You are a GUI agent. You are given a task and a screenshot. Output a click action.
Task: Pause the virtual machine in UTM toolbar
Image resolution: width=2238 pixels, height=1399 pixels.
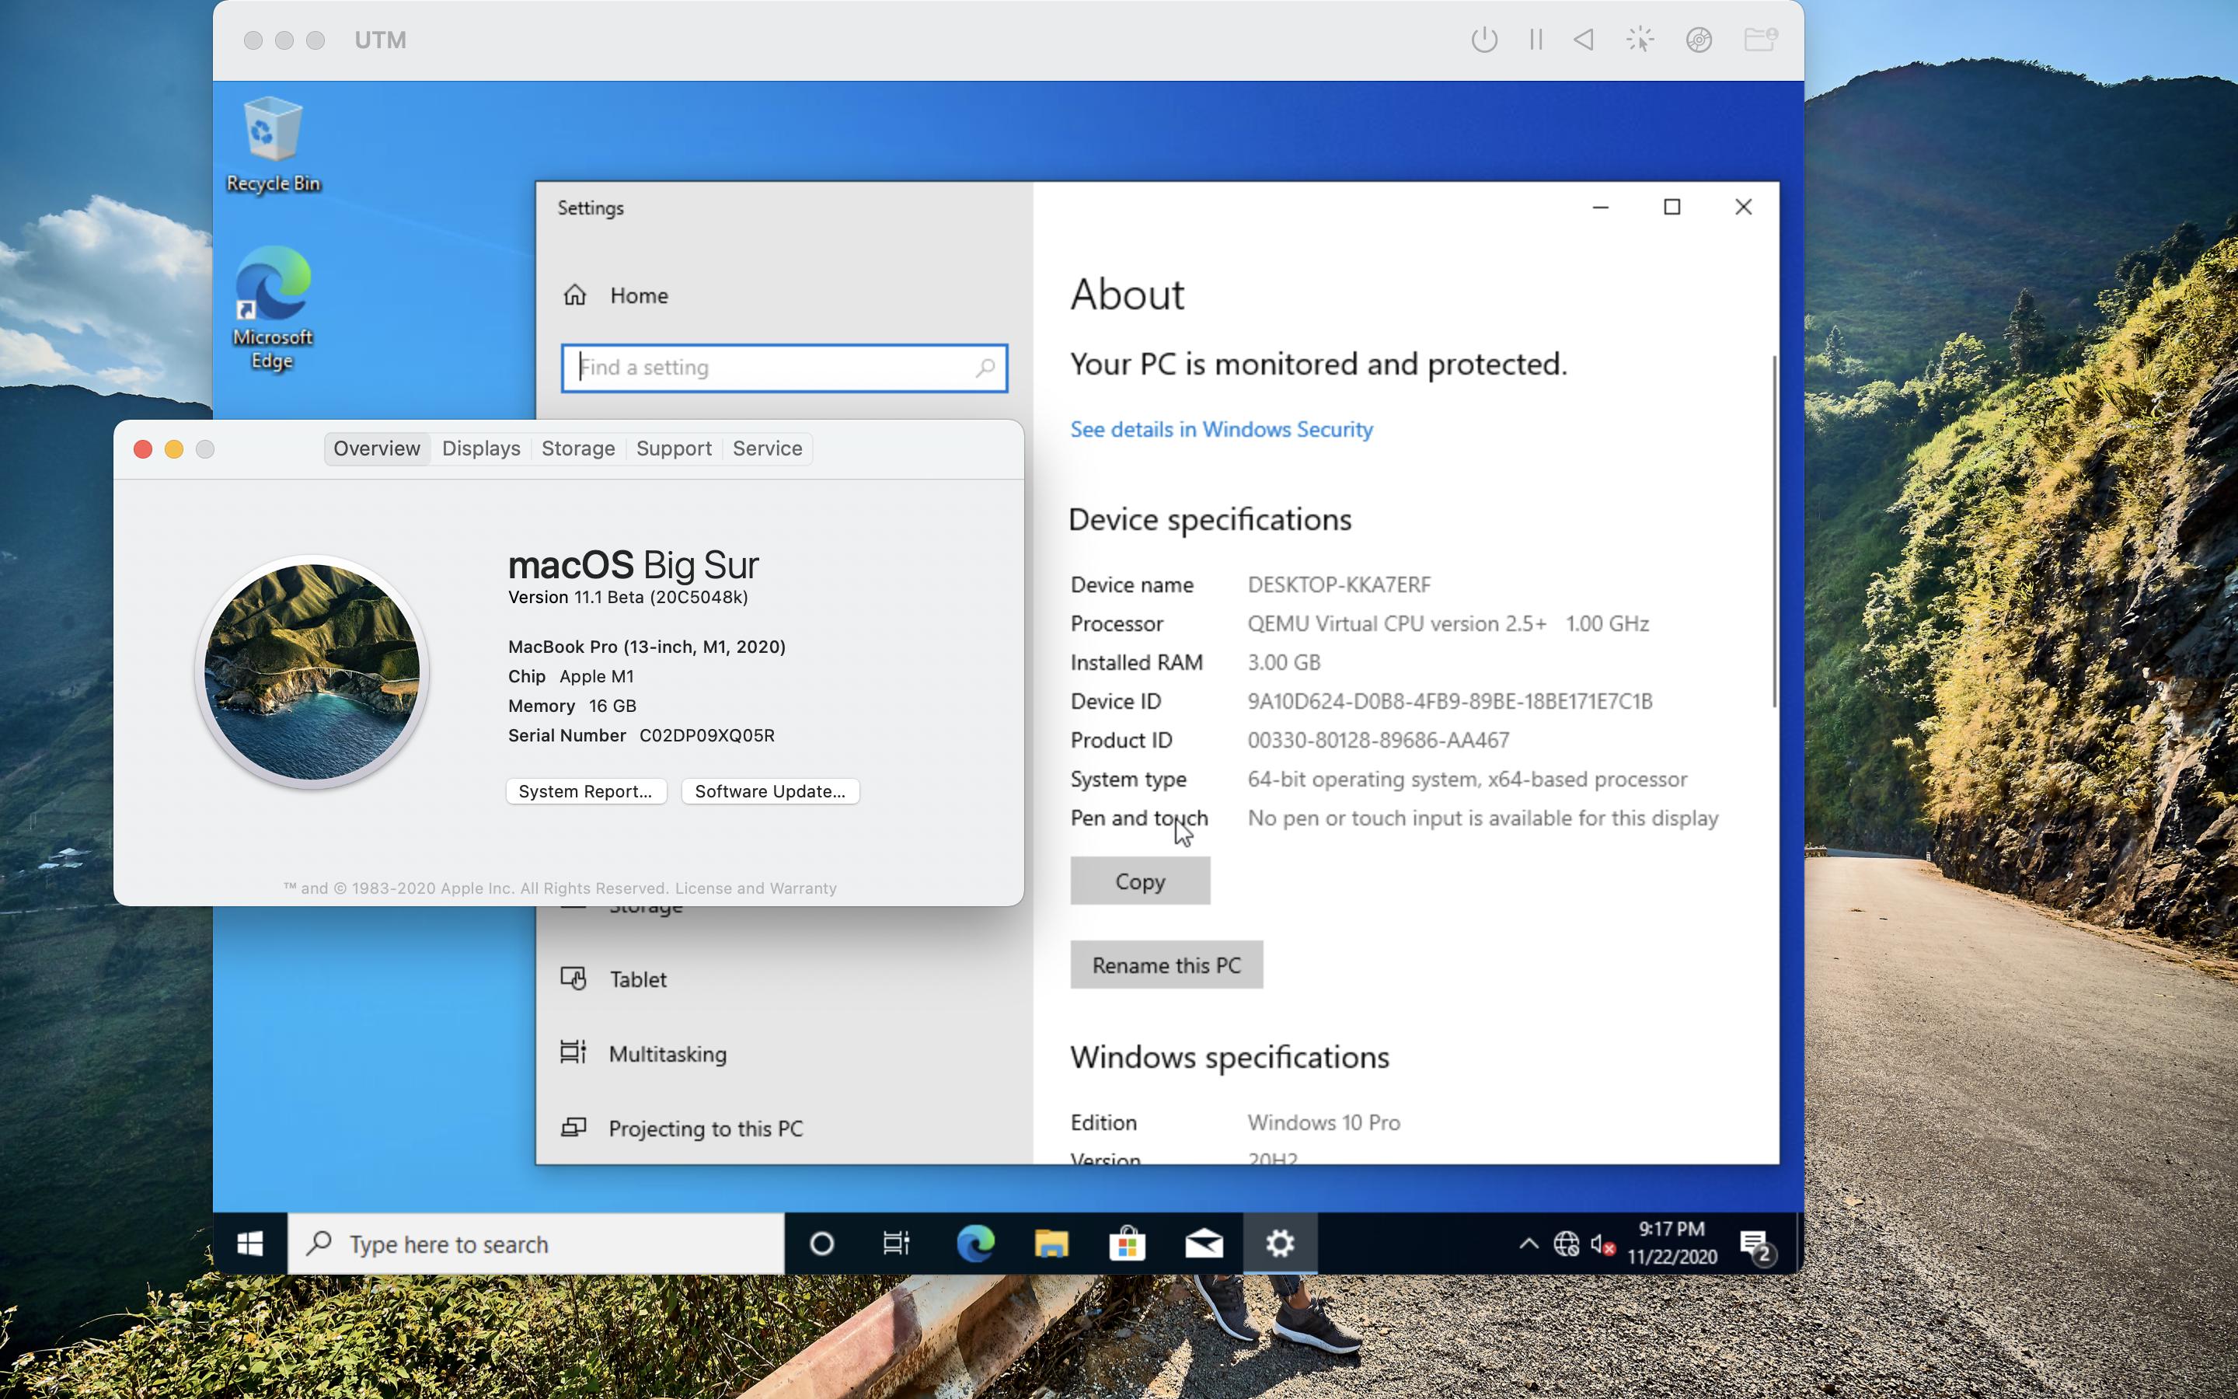1536,40
